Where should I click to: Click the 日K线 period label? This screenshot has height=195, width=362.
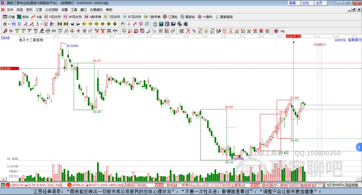click(x=5, y=38)
